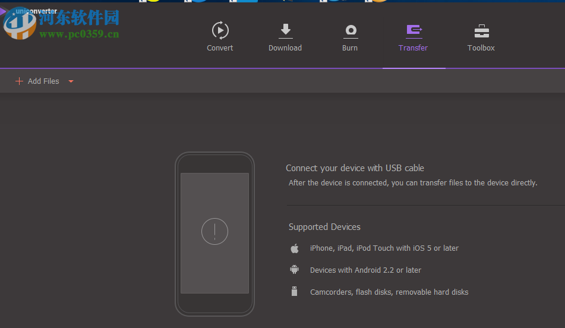Click 'After the device is connected' description text
Viewport: 565px width, 328px height.
point(413,183)
